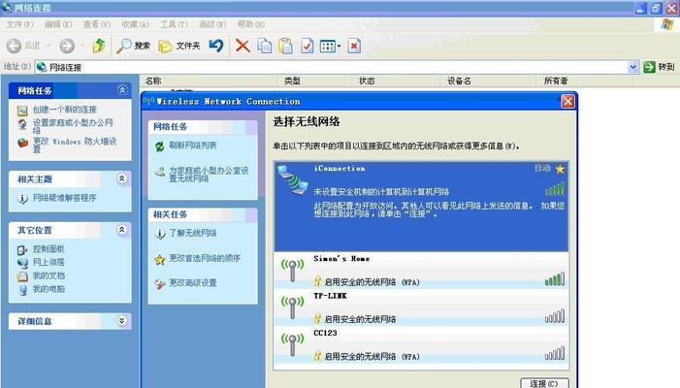The image size is (680, 388).
Task: Open 我的电脑 link
Action: 49,289
